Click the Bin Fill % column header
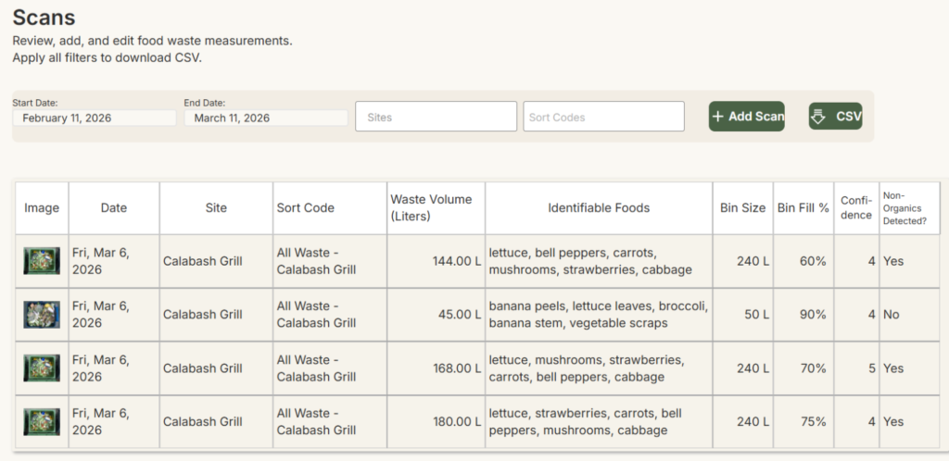 pos(803,208)
